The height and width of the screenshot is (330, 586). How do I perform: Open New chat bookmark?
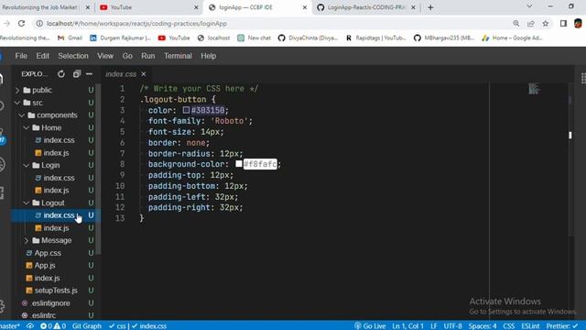(255, 38)
